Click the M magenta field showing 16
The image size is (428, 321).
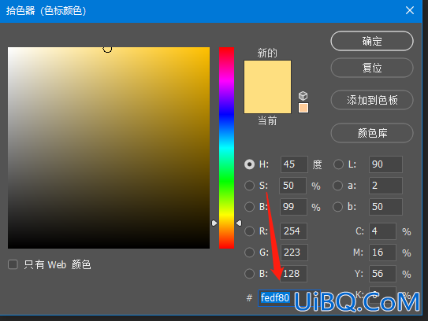point(383,253)
